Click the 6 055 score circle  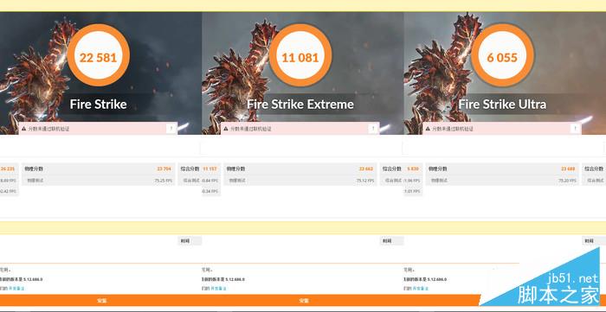[x=502, y=55]
